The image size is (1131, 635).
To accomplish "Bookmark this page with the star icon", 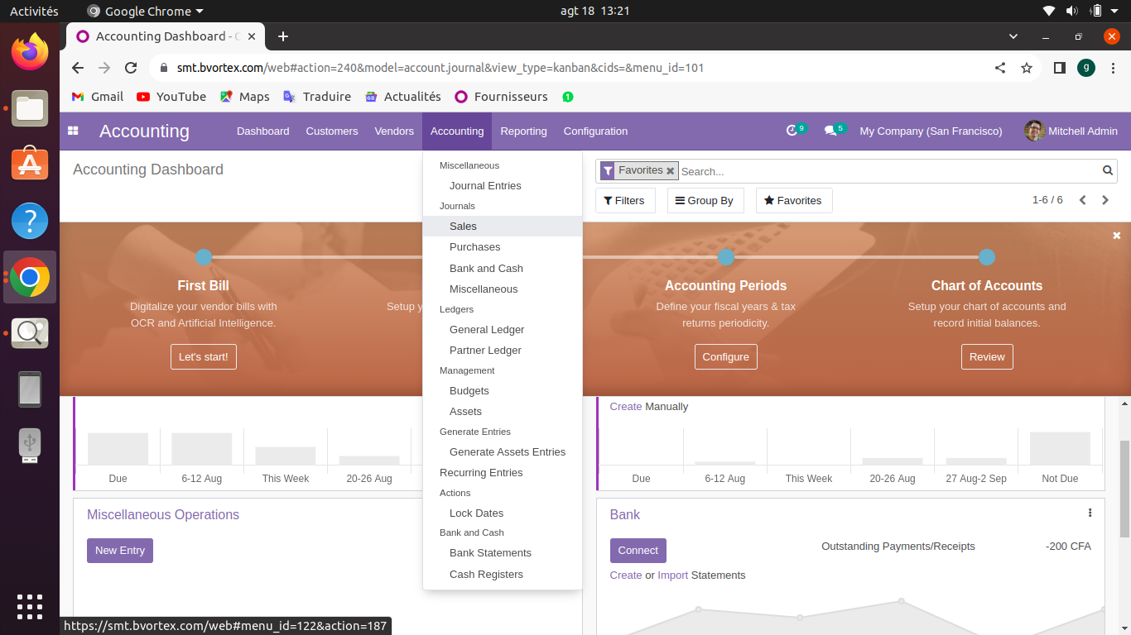I will (1027, 68).
